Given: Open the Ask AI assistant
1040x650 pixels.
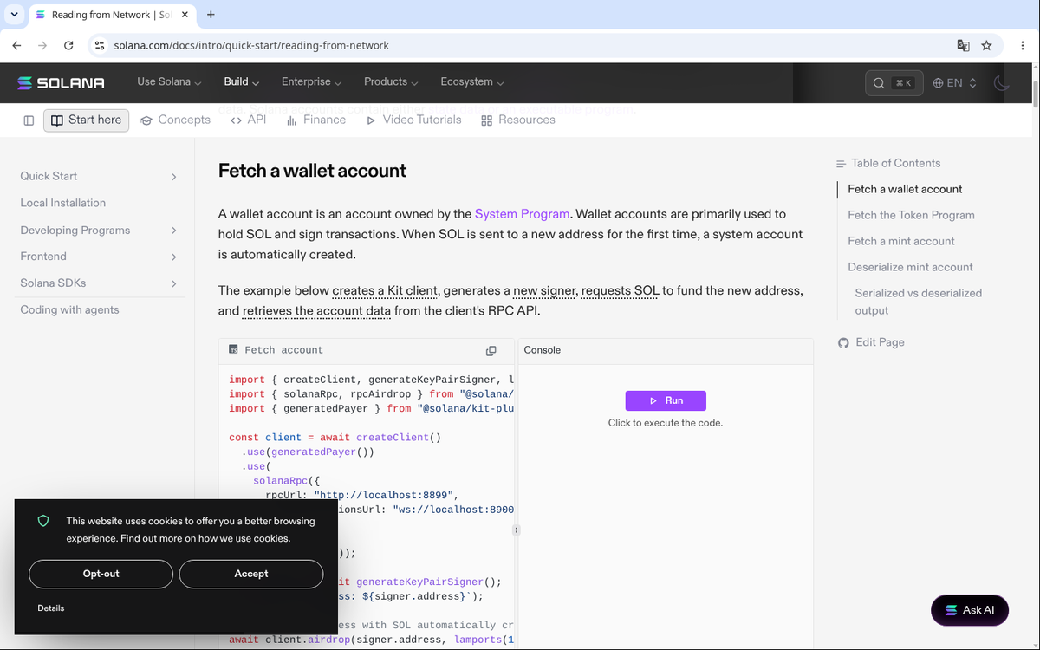Looking at the screenshot, I should point(970,610).
